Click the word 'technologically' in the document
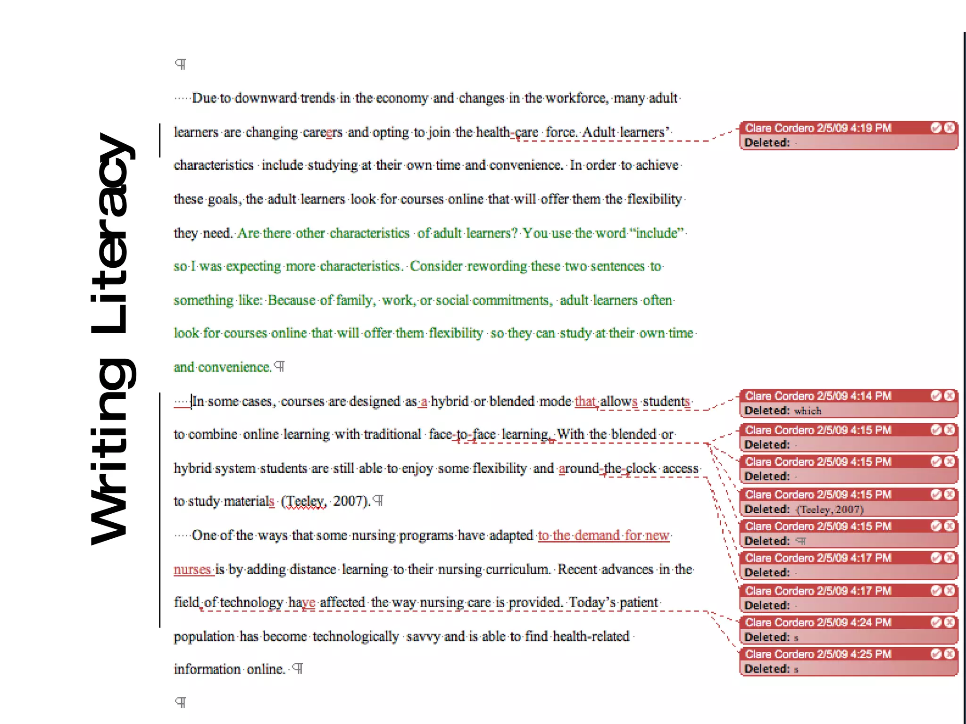Image resolution: width=966 pixels, height=724 pixels. coord(356,637)
